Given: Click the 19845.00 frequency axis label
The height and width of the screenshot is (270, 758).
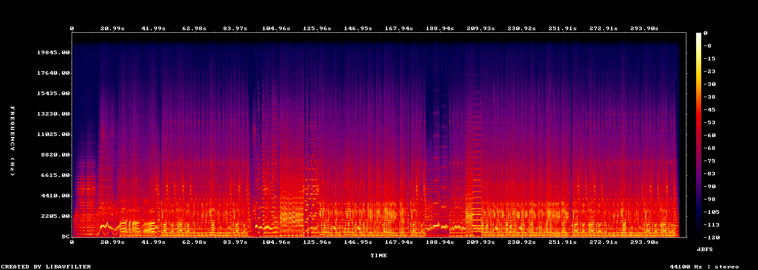Looking at the screenshot, I should click(x=53, y=53).
